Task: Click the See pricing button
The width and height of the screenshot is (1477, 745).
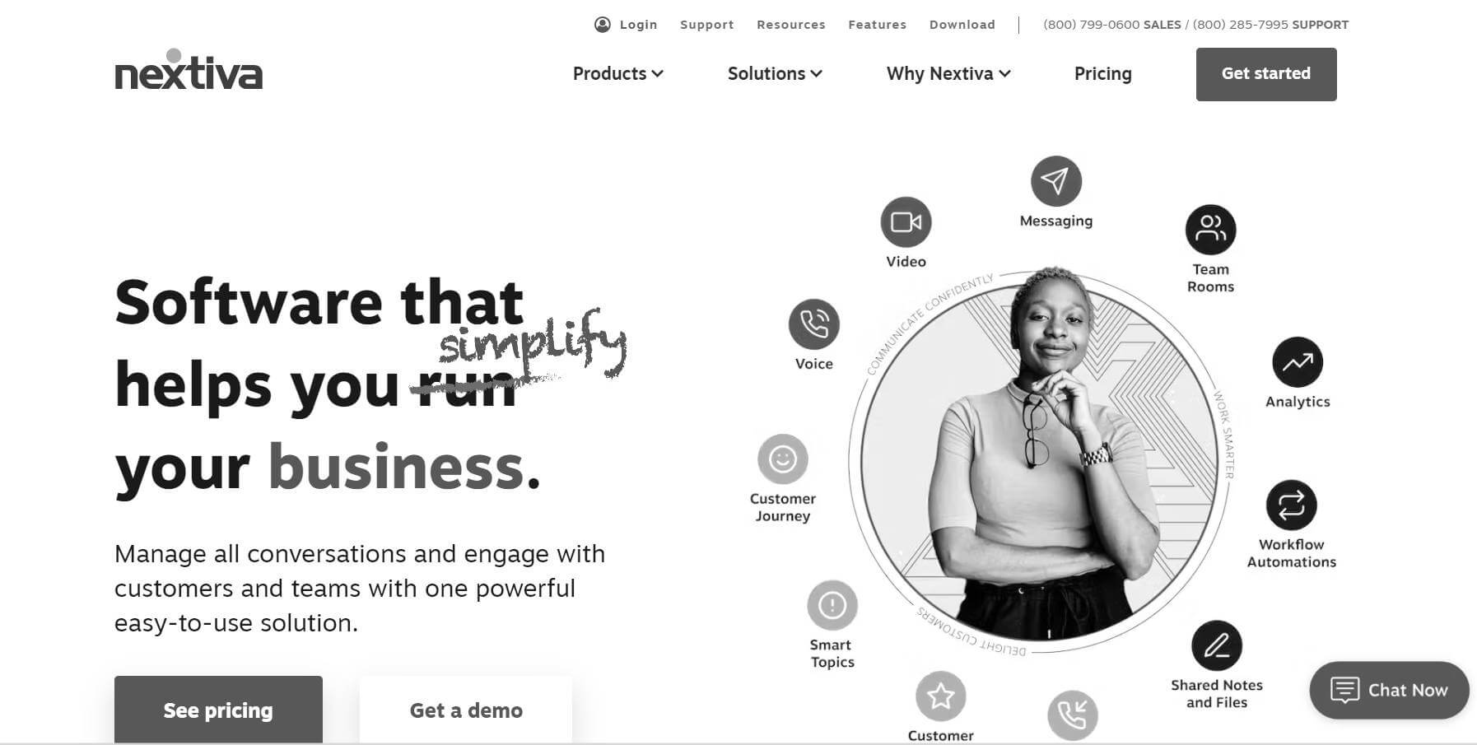Action: tap(218, 710)
